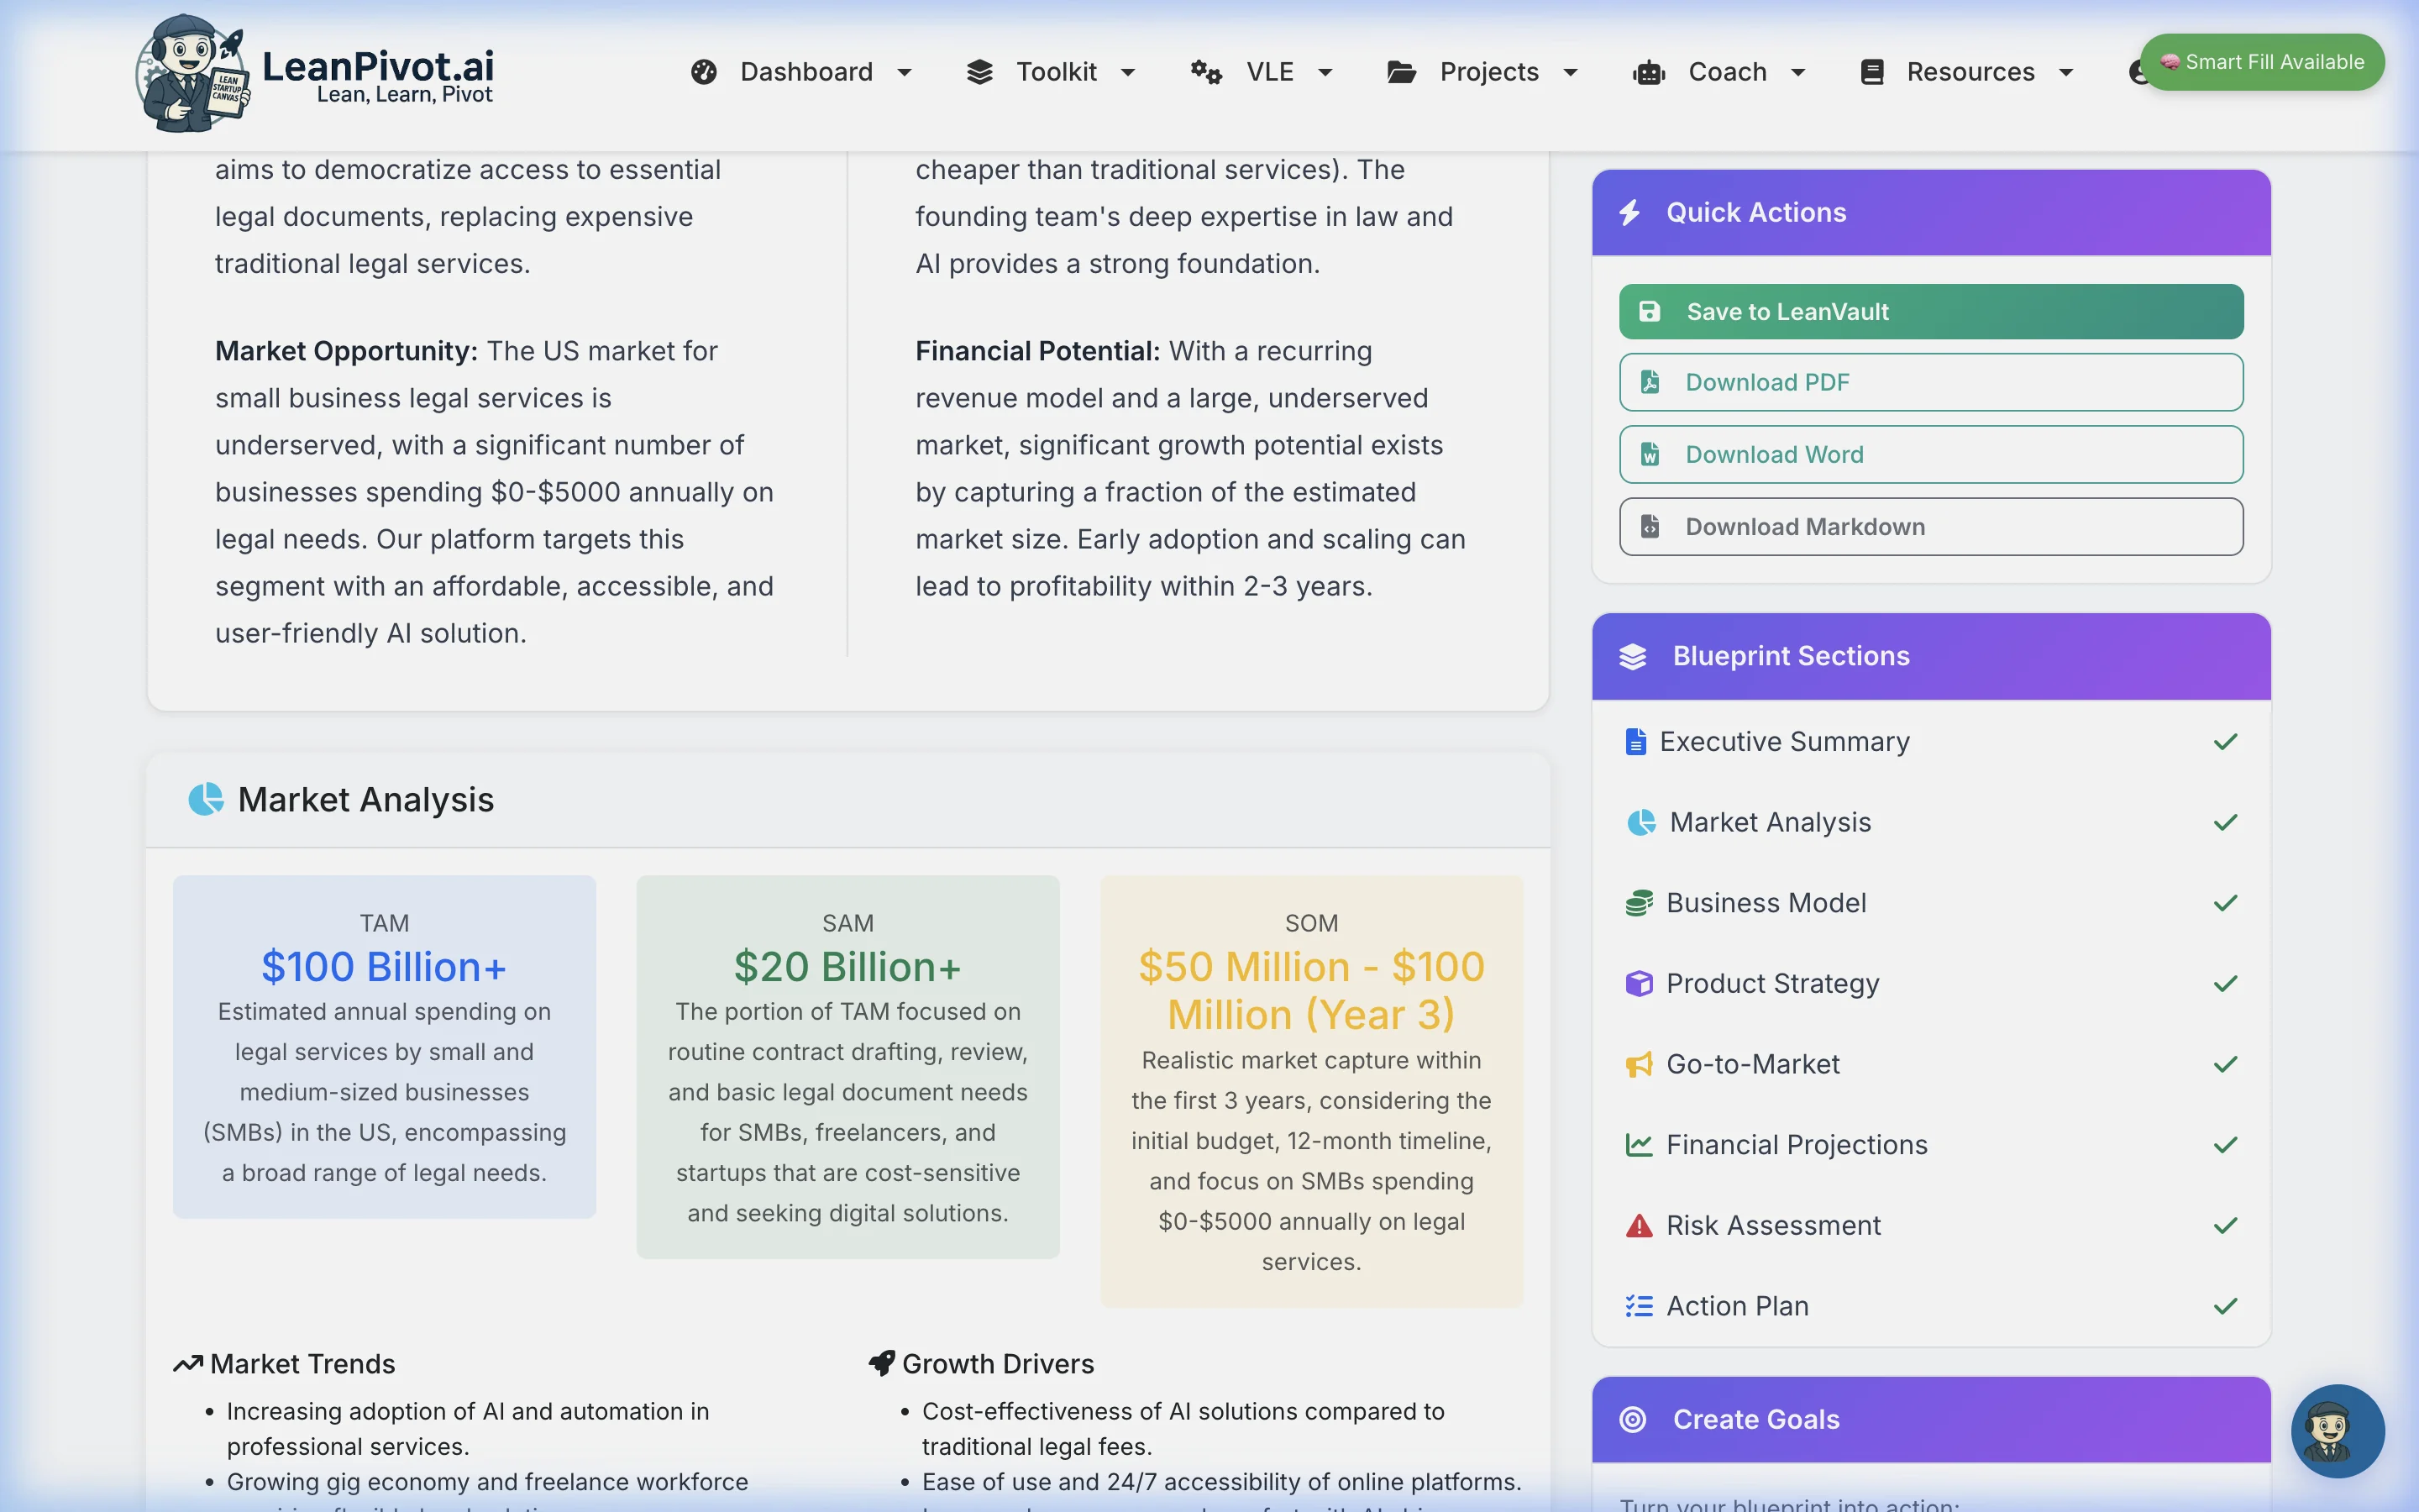Click the Action Plan checklist icon
Image resolution: width=2419 pixels, height=1512 pixels.
[1639, 1306]
